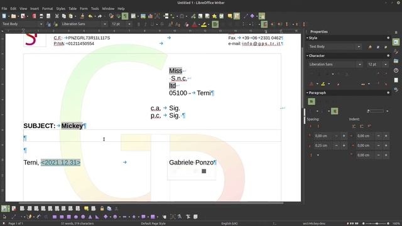This screenshot has height=226, width=402.
Task: Click the Navigator compass icon on sidebar strip
Action: (396, 70)
